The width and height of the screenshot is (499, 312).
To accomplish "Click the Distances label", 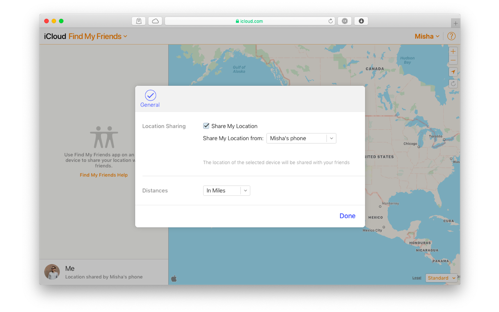I will tap(155, 190).
